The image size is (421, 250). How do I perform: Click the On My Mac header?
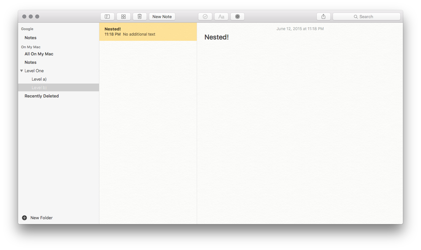(x=31, y=47)
